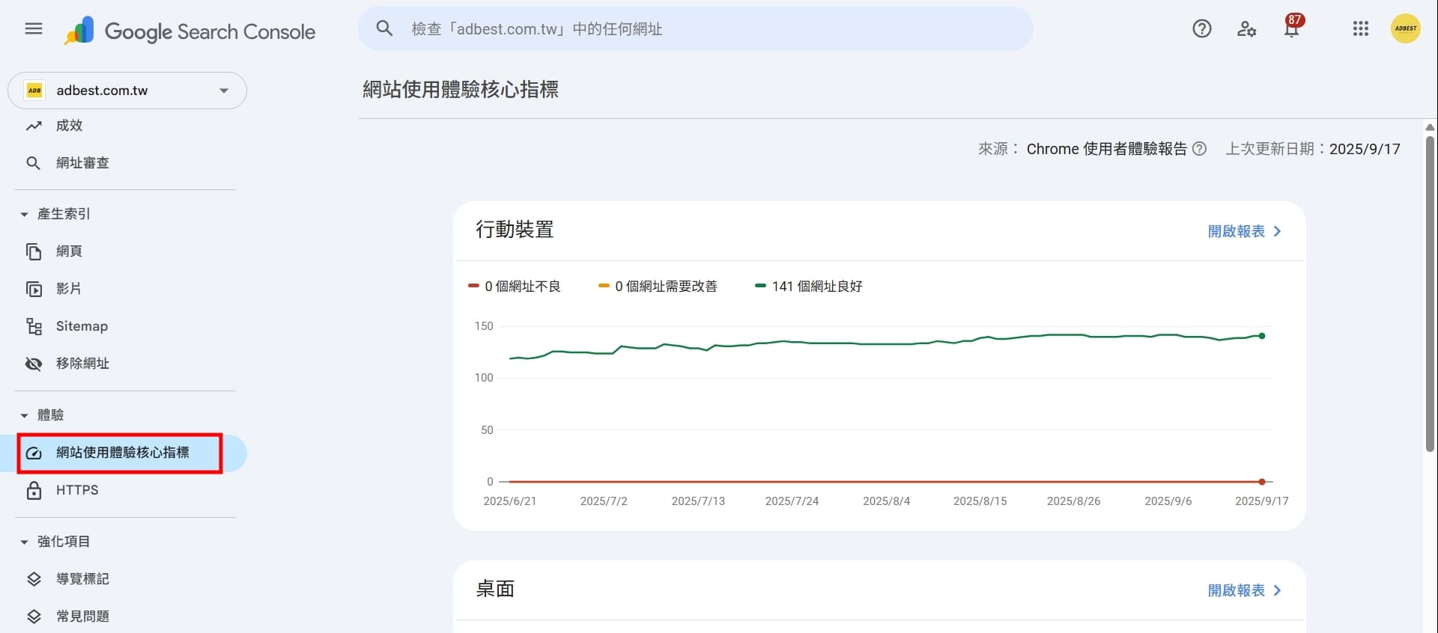Click the HTTPS padlock icon
Viewport: 1438px width, 633px height.
point(34,490)
